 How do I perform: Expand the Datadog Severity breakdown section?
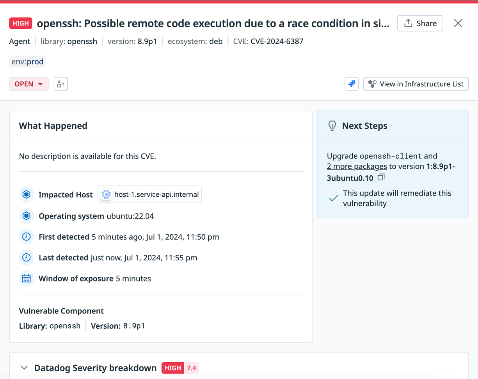(x=24, y=368)
